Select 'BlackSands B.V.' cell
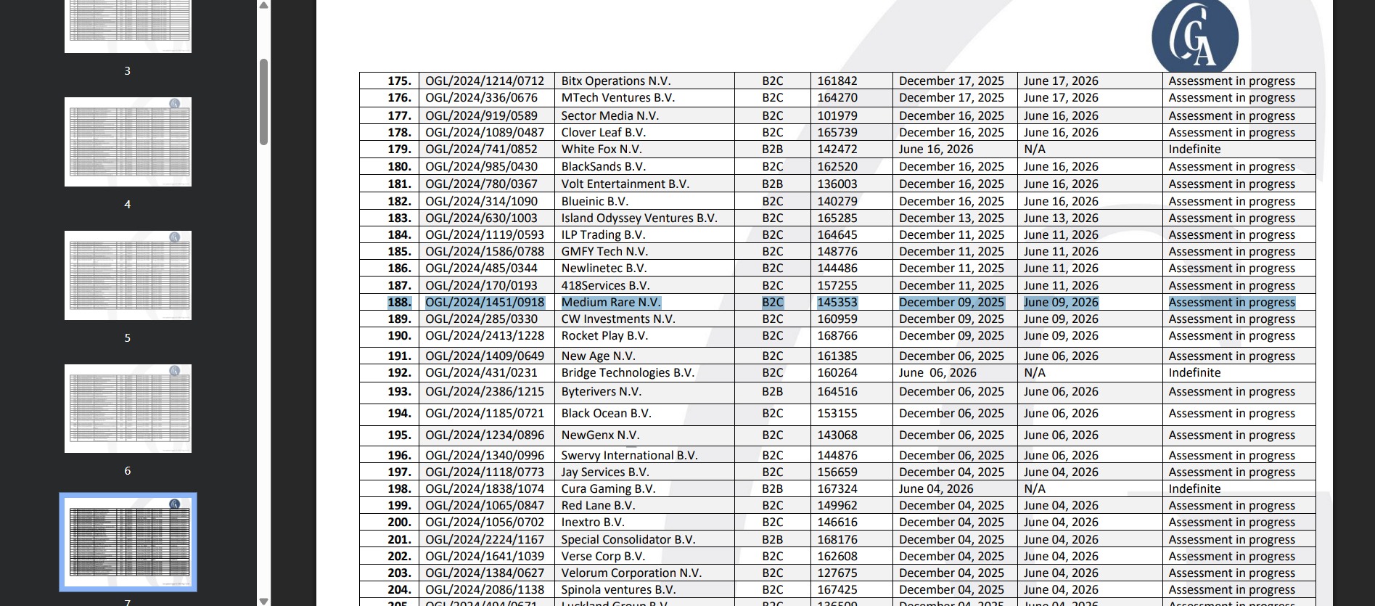Viewport: 1375px width, 606px height. [x=644, y=166]
